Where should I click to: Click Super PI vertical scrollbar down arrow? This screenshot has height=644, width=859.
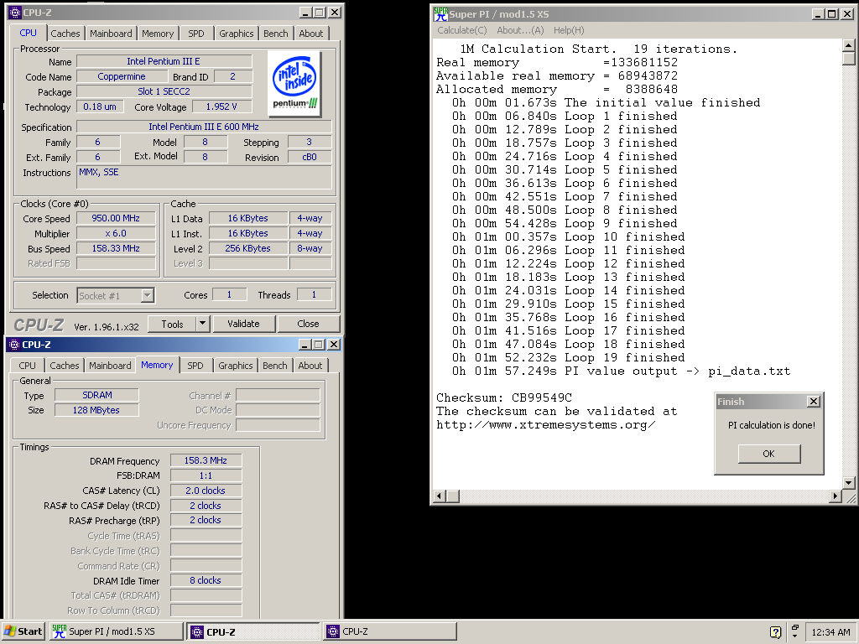pyautogui.click(x=849, y=482)
